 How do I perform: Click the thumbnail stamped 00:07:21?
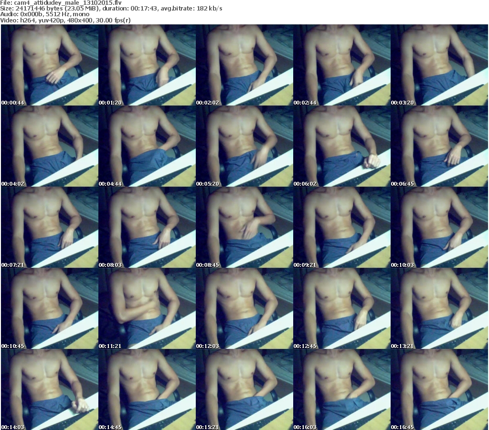(x=50, y=228)
